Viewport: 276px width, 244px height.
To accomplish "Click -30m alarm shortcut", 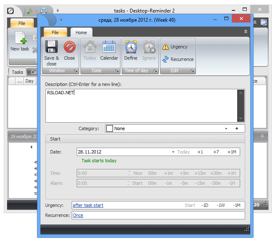I will point(216,183).
